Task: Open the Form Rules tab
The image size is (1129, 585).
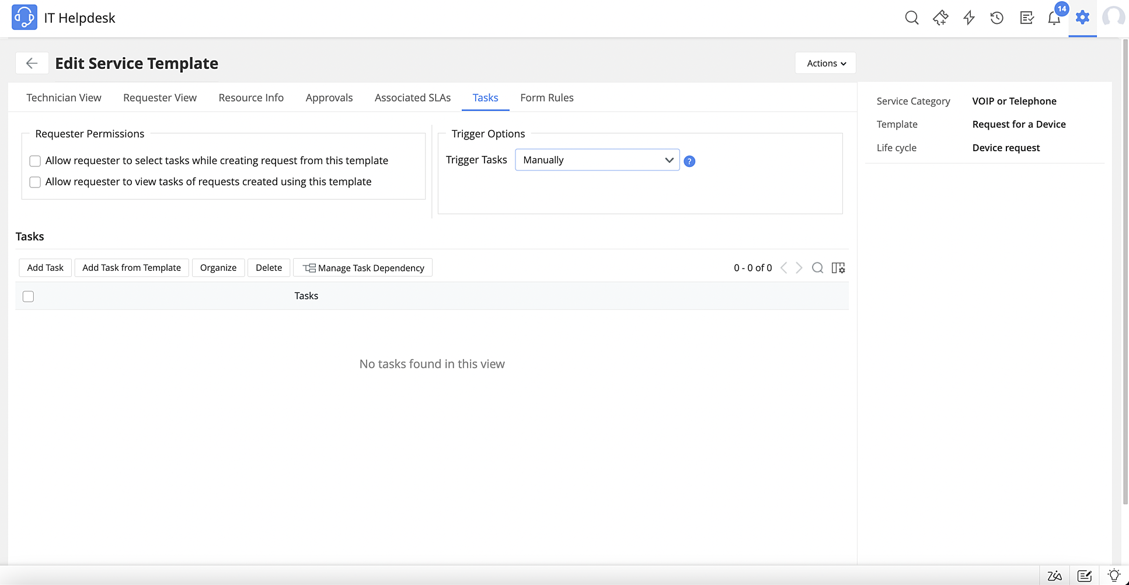Action: coord(546,97)
